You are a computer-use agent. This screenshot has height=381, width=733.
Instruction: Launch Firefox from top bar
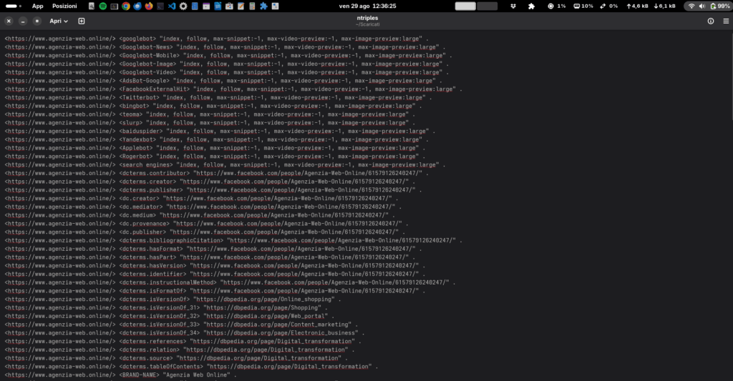point(149,6)
